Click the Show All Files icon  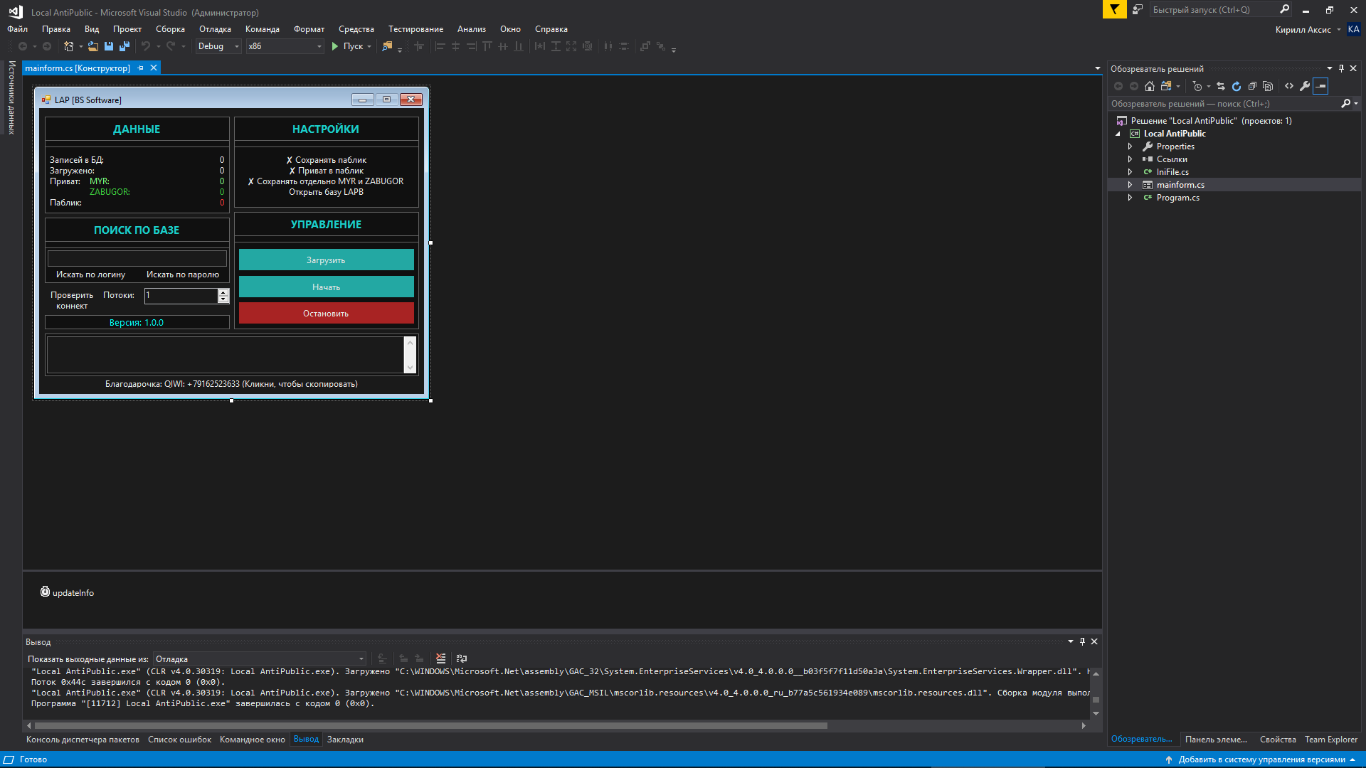pos(1268,86)
